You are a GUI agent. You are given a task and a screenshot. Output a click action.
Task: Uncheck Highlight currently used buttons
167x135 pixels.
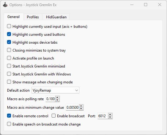(x=9, y=34)
